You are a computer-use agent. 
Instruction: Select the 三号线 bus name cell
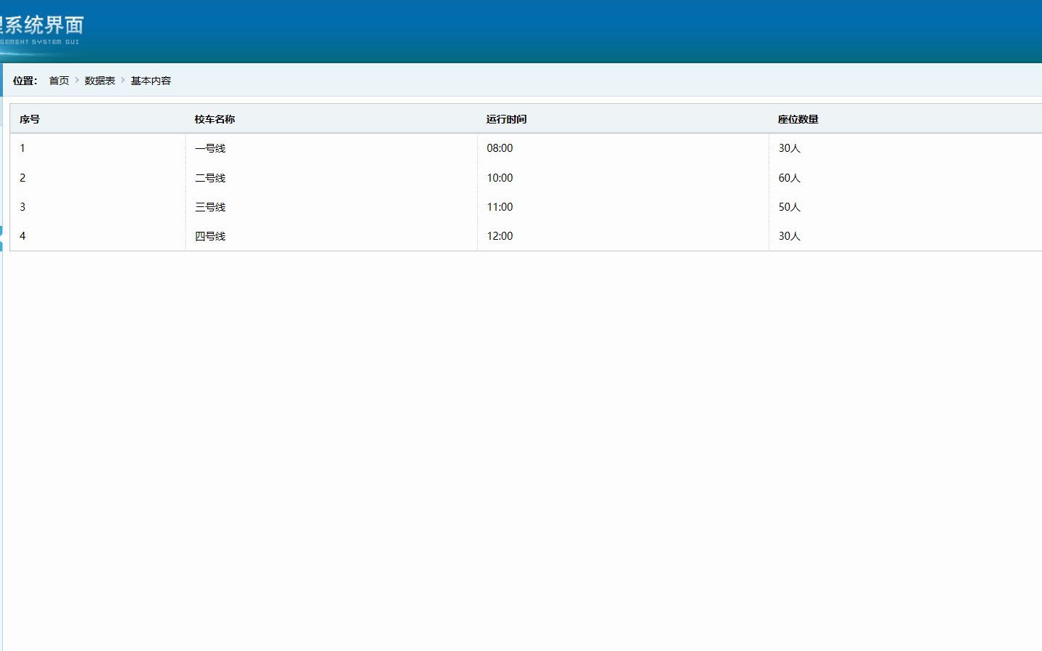click(x=210, y=207)
